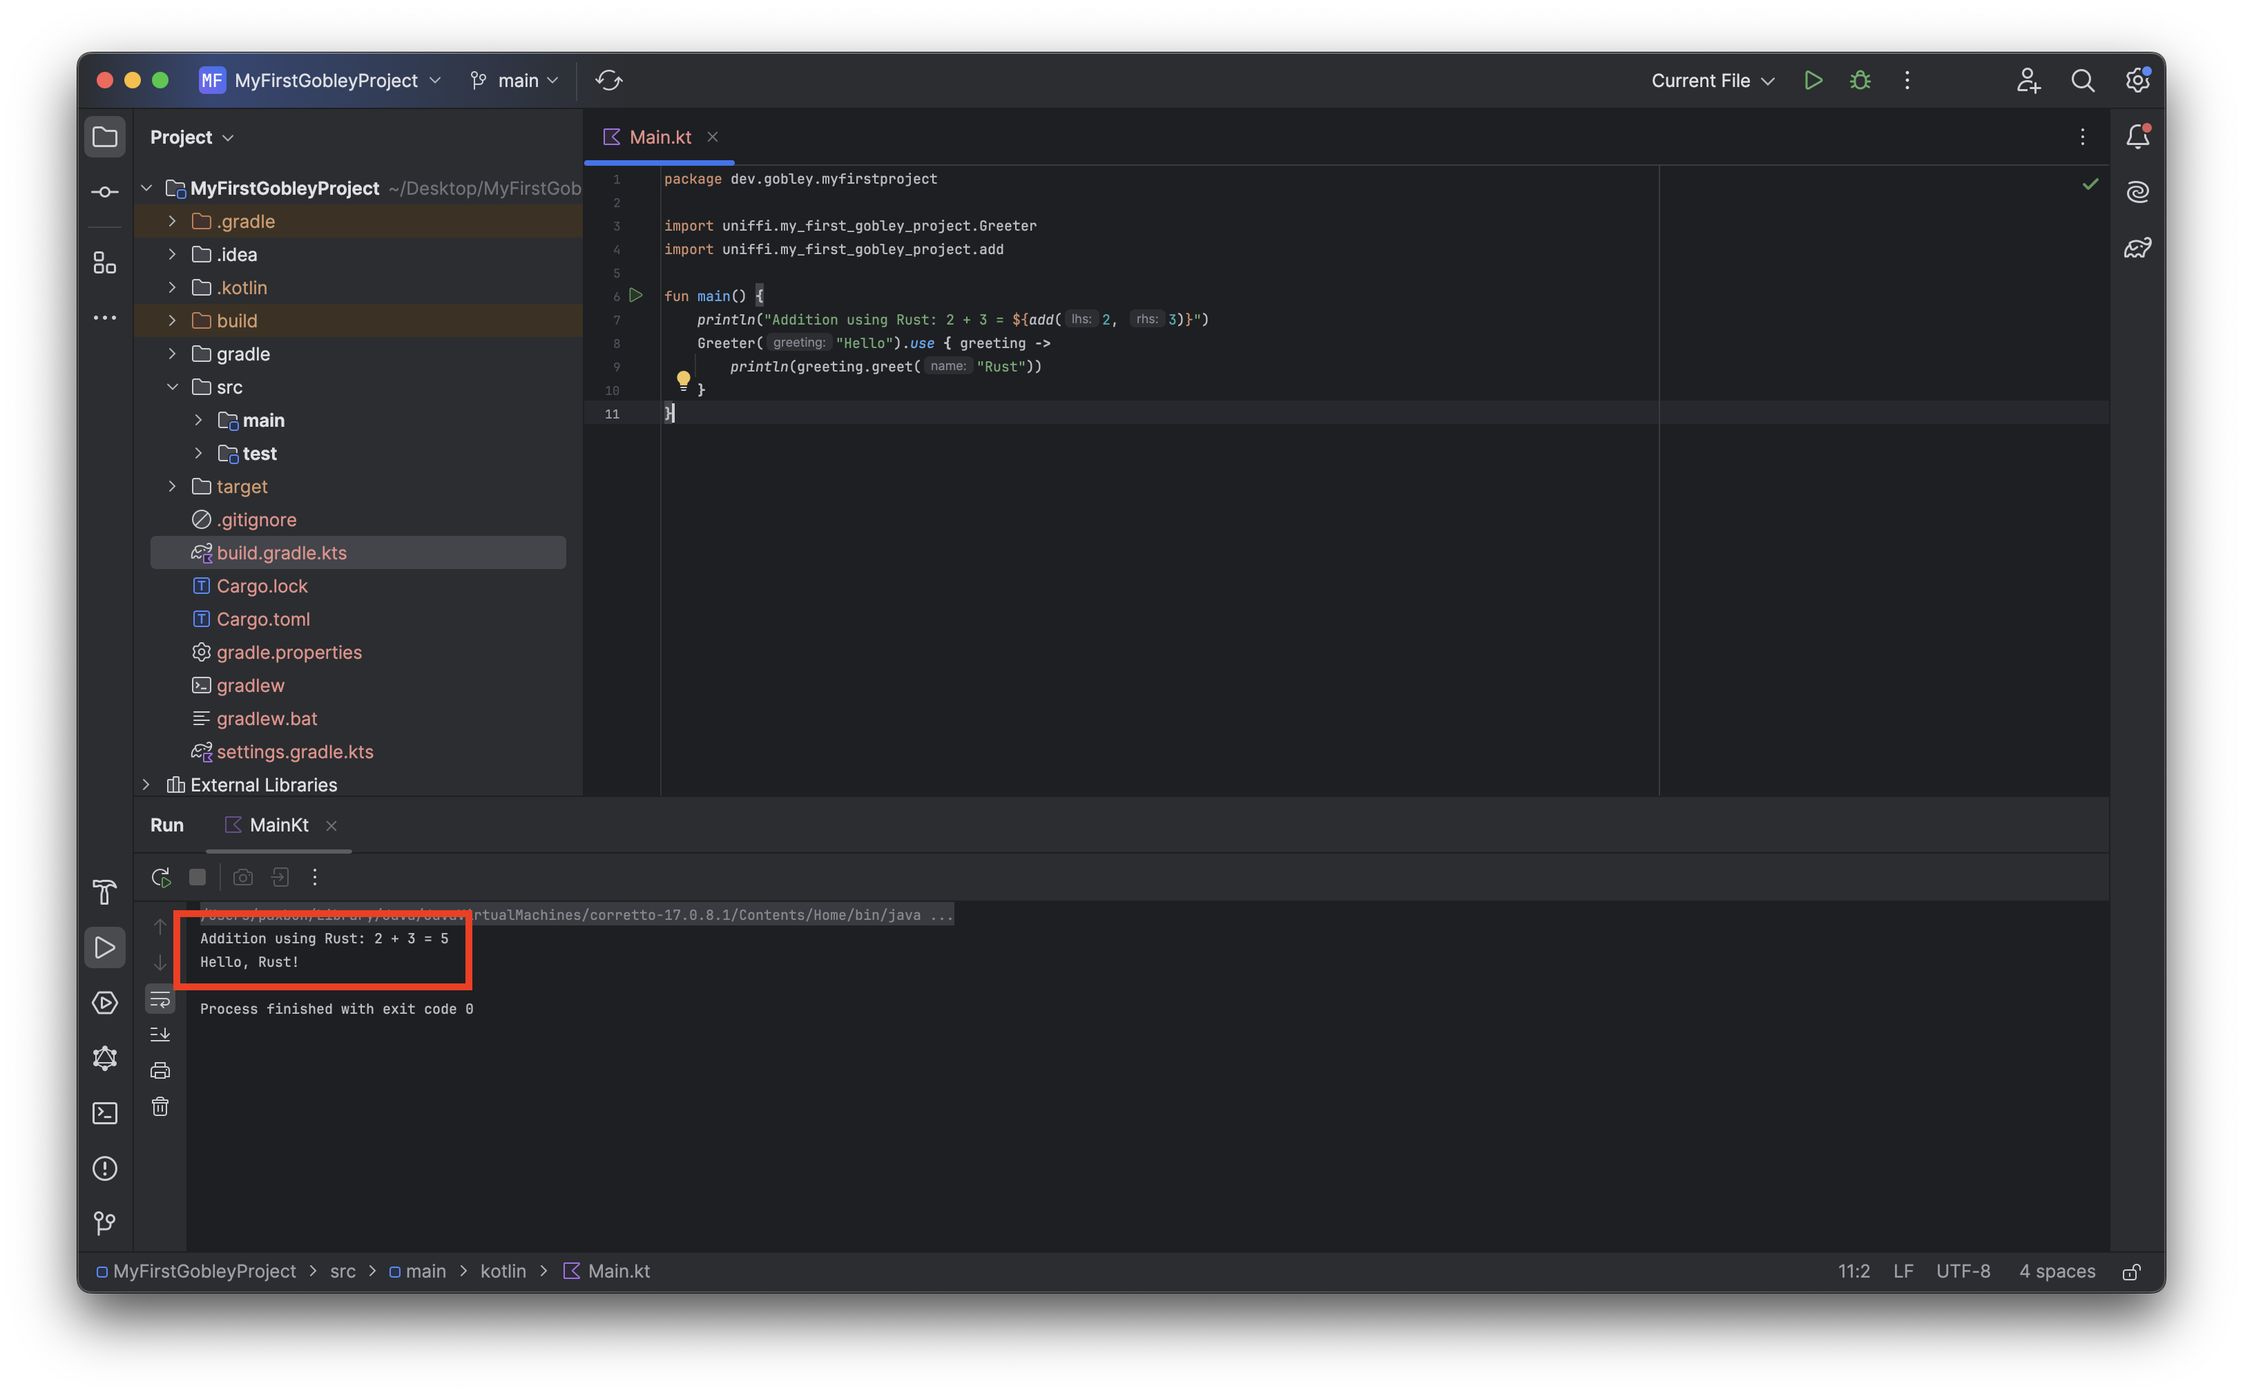Collapse the src folder
The image size is (2243, 1395).
click(173, 387)
